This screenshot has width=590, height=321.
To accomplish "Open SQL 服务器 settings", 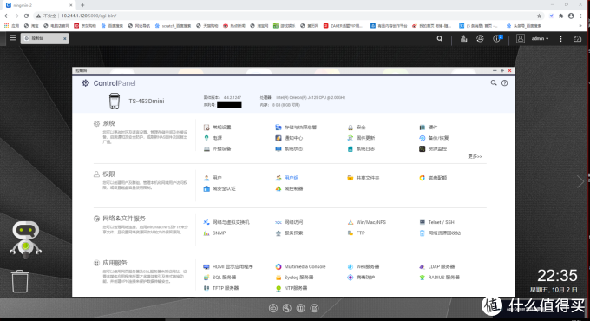I will pos(220,278).
